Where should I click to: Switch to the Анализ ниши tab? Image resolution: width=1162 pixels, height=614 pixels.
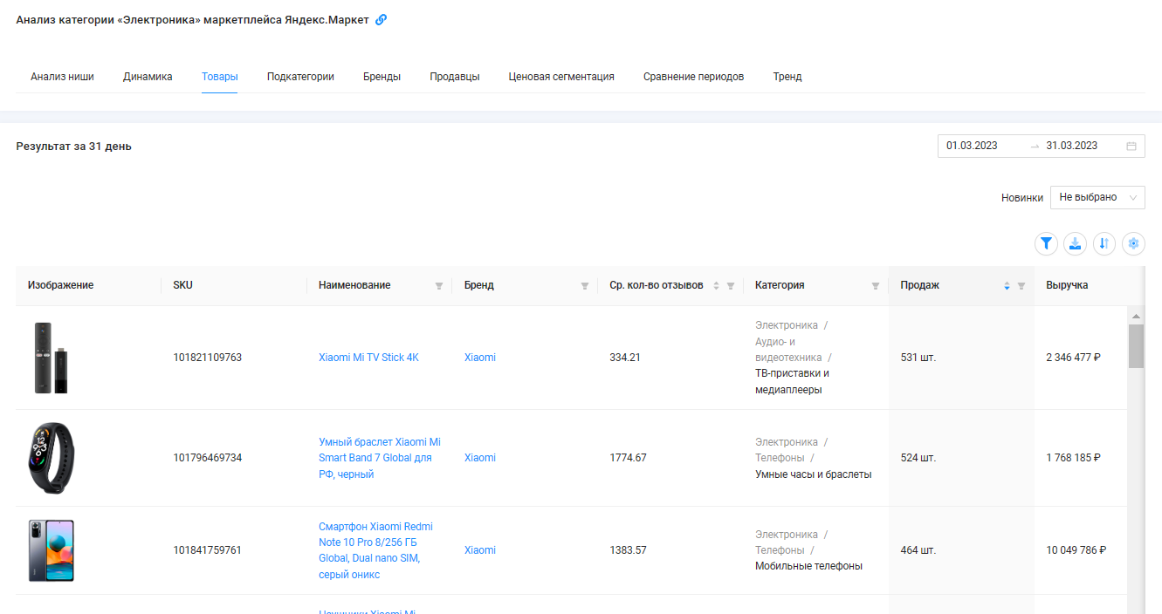click(x=62, y=77)
